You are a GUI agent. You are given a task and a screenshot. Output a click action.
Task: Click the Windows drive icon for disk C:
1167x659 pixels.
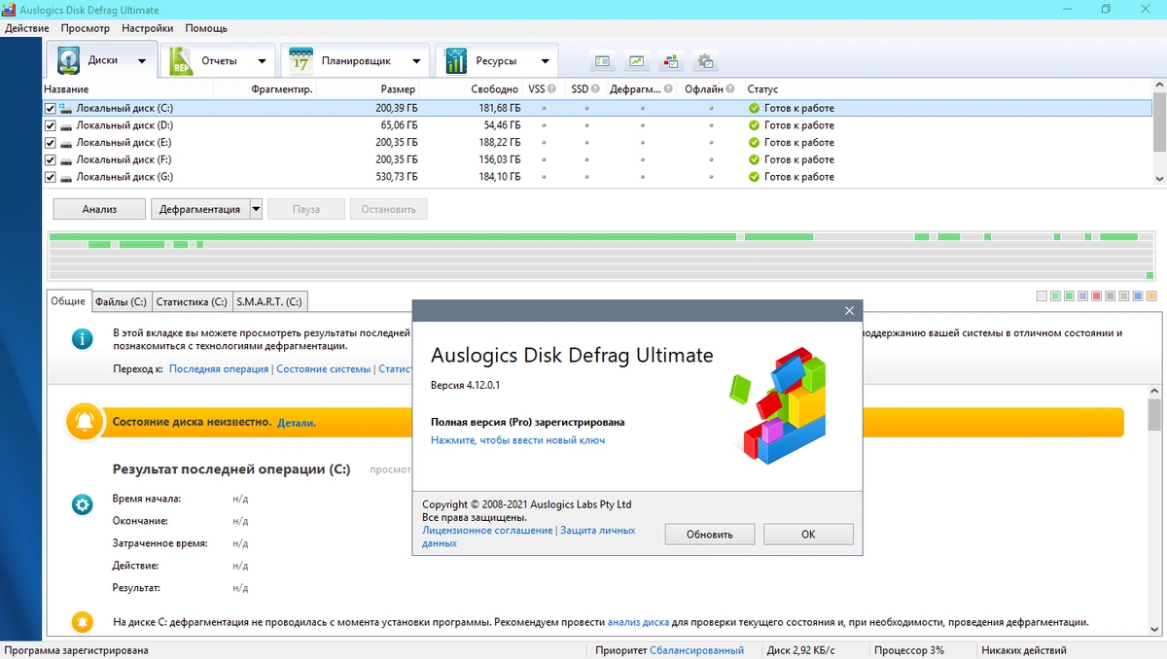(x=66, y=108)
